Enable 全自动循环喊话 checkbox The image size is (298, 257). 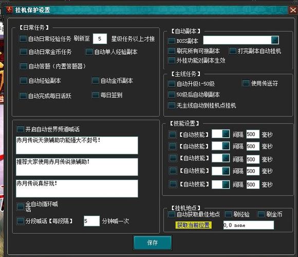click(x=20, y=207)
